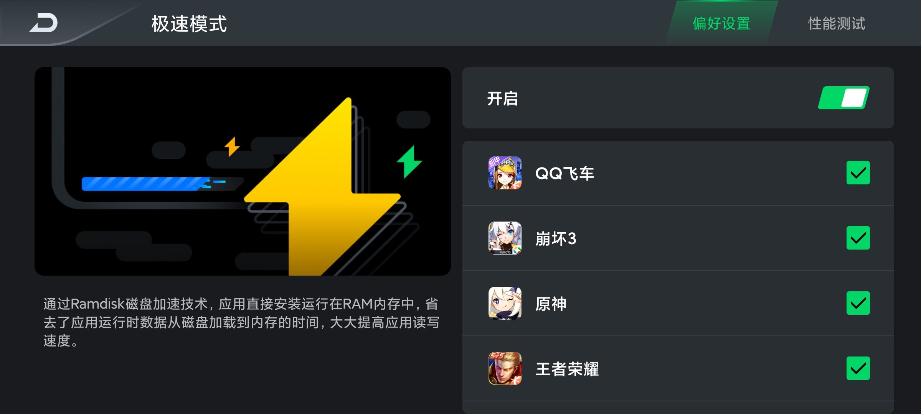Click the 王者荣耀 game icon
The width and height of the screenshot is (921, 414).
click(505, 368)
